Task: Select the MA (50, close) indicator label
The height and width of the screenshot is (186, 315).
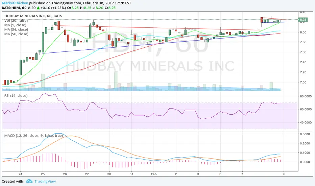Action: pyautogui.click(x=16, y=34)
